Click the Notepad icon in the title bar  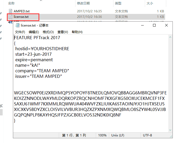pyautogui.click(x=17, y=25)
